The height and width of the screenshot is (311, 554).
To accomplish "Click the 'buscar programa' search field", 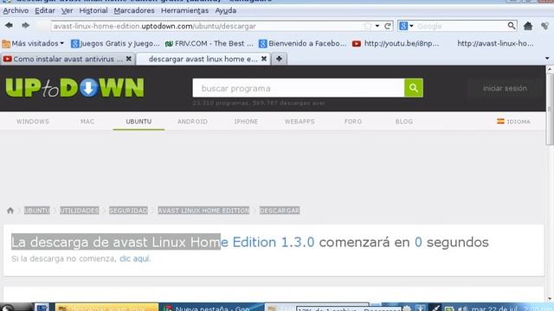I will (x=298, y=88).
